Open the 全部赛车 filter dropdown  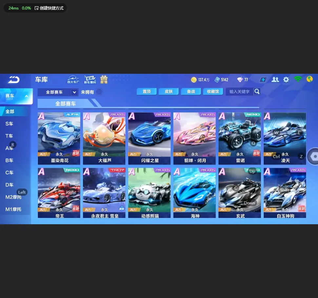click(x=58, y=92)
